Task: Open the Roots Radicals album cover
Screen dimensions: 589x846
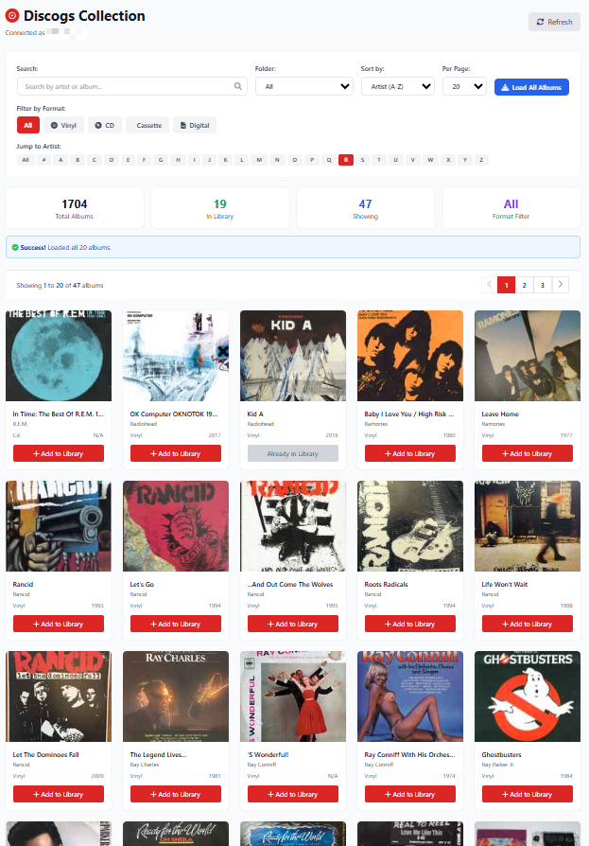Action: pyautogui.click(x=410, y=526)
